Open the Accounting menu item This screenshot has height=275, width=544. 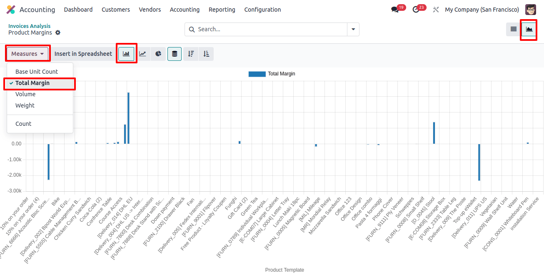(x=185, y=10)
